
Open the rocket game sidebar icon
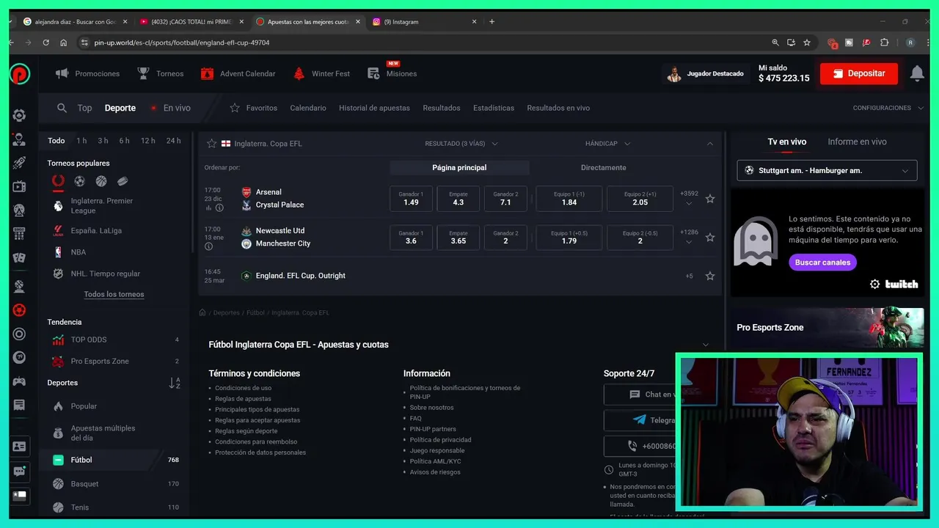click(20, 163)
